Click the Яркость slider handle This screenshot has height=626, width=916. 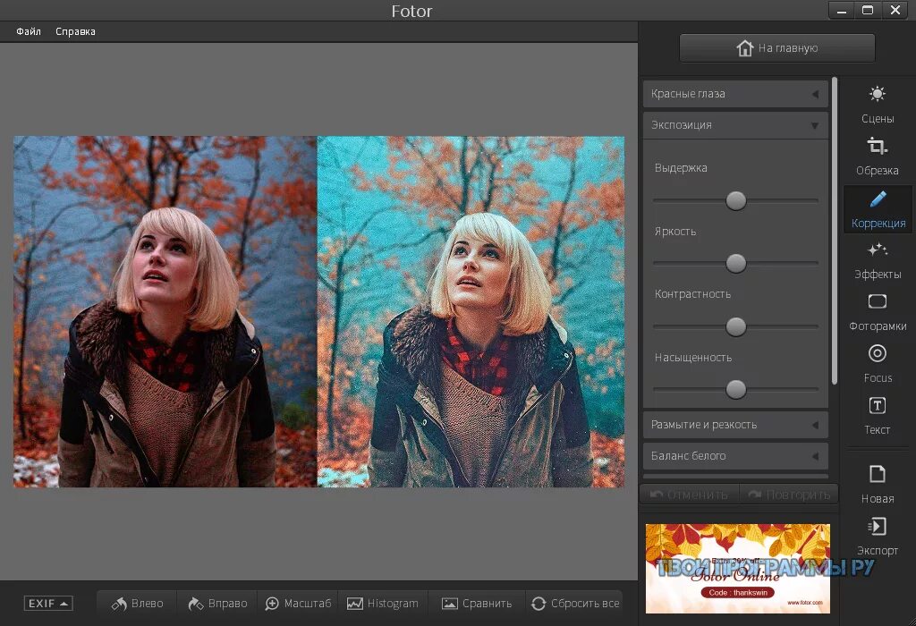[x=735, y=263]
